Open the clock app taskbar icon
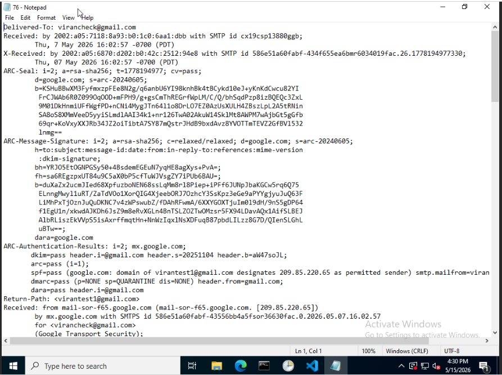The height and width of the screenshot is (375, 502). point(288,365)
